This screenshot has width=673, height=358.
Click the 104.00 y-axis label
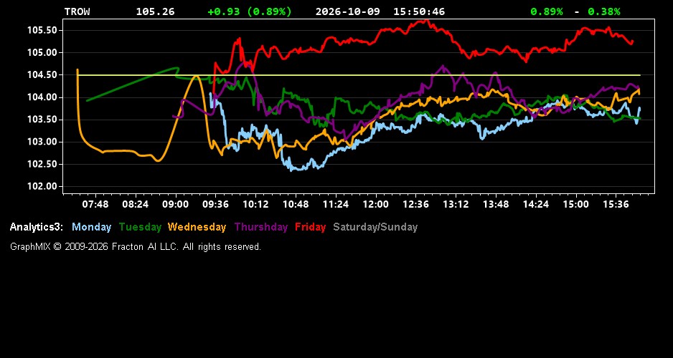pyautogui.click(x=42, y=97)
